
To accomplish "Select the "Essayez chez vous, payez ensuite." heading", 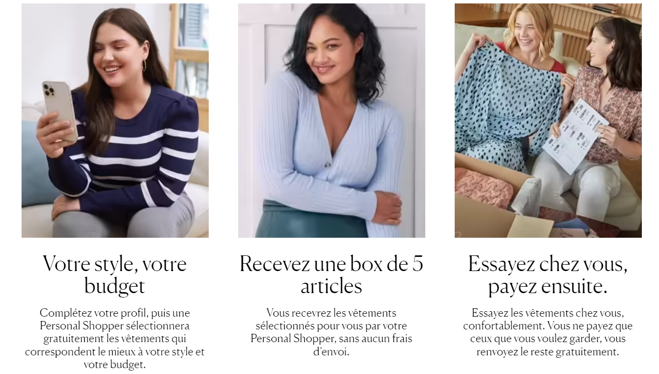I will tap(548, 275).
